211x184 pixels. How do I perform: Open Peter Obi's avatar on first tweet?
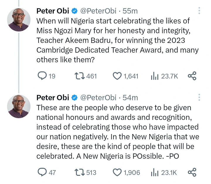click(19, 19)
